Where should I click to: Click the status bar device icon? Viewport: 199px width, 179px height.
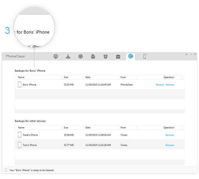[6, 170]
